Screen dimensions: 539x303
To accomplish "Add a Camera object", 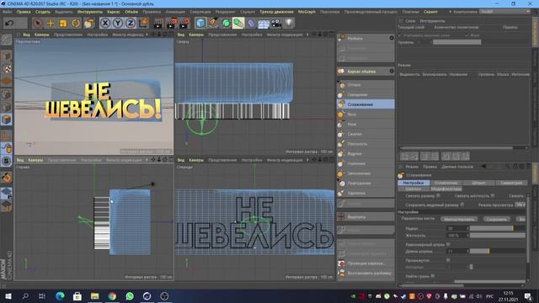I will click(x=276, y=24).
